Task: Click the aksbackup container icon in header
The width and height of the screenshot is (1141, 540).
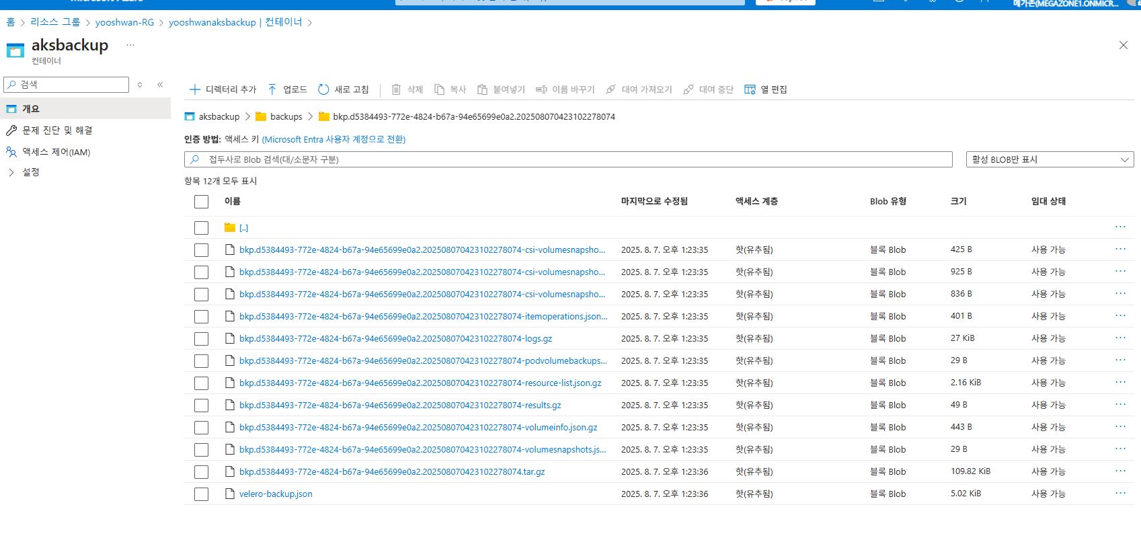Action: click(15, 51)
